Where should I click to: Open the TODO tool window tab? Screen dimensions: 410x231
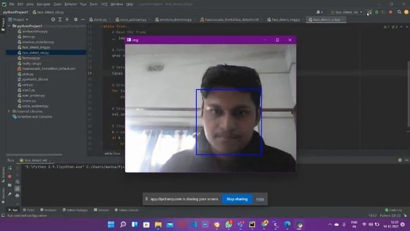29,210
